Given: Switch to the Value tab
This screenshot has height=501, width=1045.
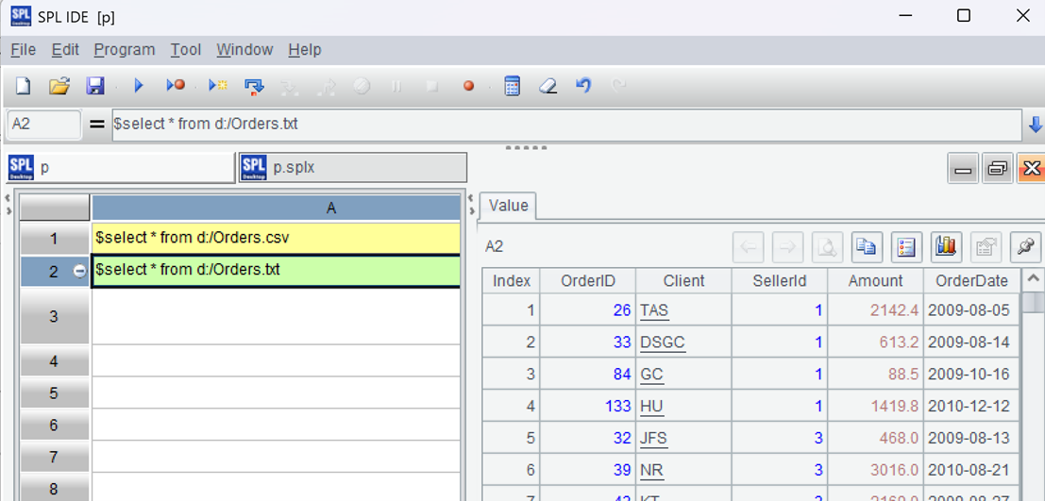Looking at the screenshot, I should click(x=508, y=206).
